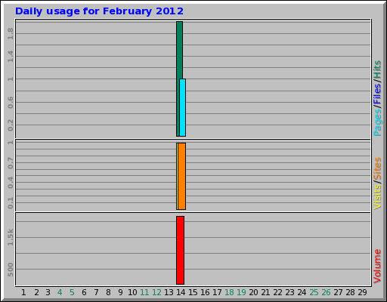This screenshot has height=302, width=387.
Task: Click day 20 on the x-axis
Action: pyautogui.click(x=253, y=292)
